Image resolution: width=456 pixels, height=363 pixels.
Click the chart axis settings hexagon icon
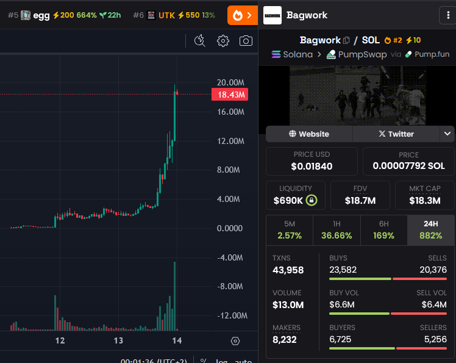pos(235,341)
